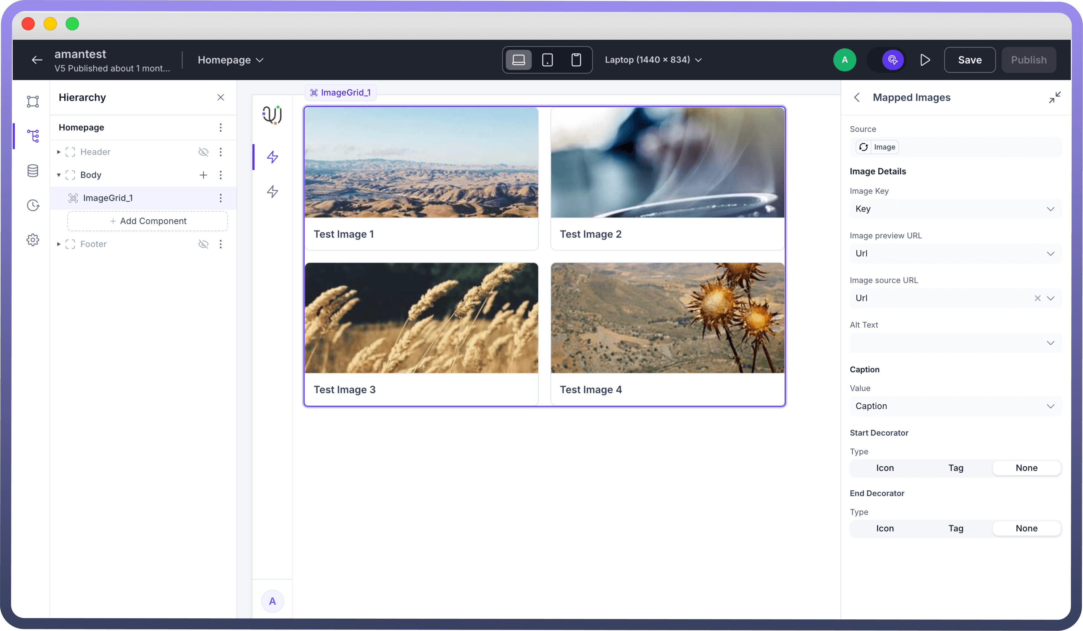Set End Decorator type to Tag

(x=955, y=528)
